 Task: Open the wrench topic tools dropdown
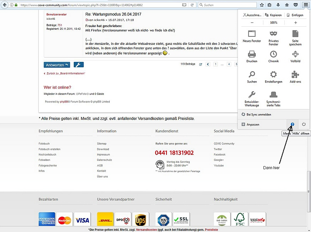pyautogui.click(x=78, y=65)
